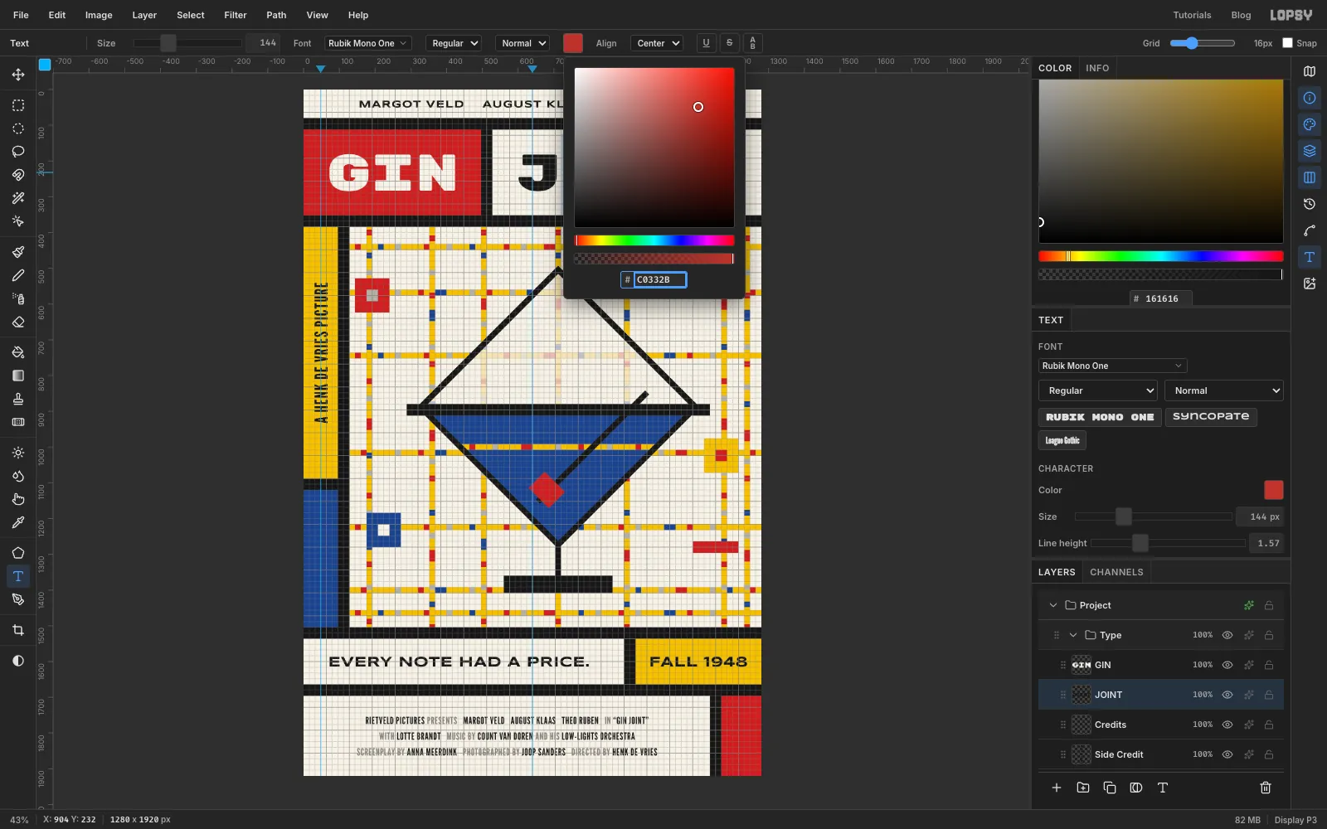The image size is (1327, 829).
Task: Open the Blog link
Action: click(x=1241, y=15)
